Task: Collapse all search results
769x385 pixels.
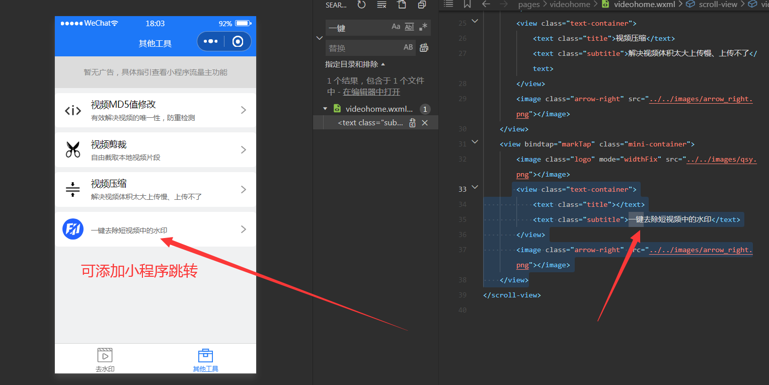Action: (x=422, y=5)
